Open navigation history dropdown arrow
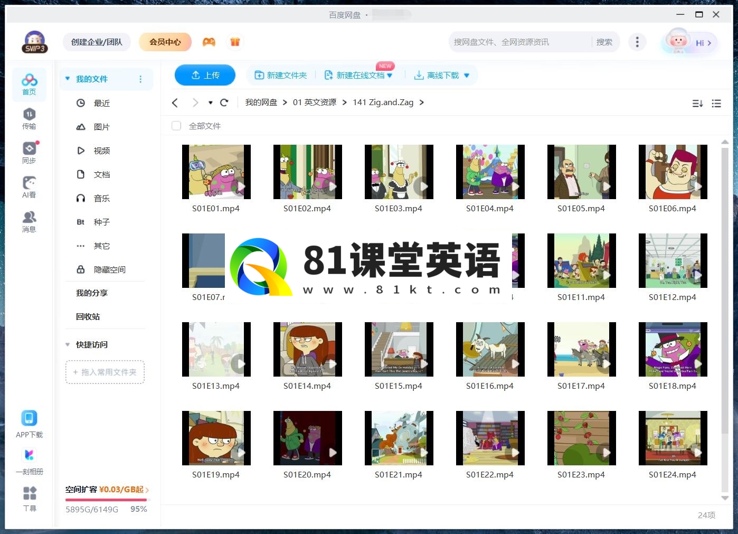 click(x=211, y=102)
